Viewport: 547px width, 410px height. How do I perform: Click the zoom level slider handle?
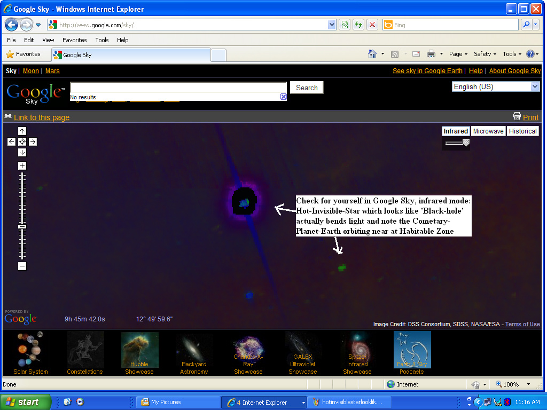point(22,226)
